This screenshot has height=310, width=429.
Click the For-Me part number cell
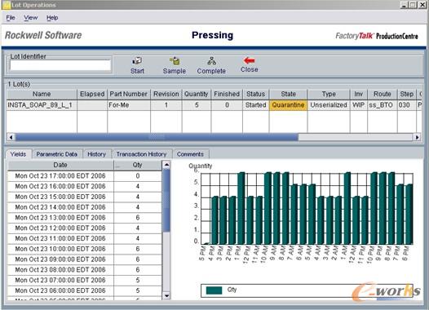129,105
